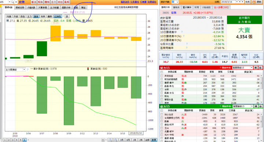Toggle the 融資 chart overlay
Viewport: 264px width, 142px height.
pos(36,16)
